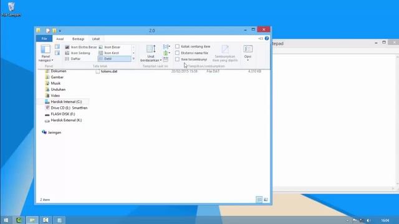
Task: Switch to the Awal tab
Action: click(60, 39)
